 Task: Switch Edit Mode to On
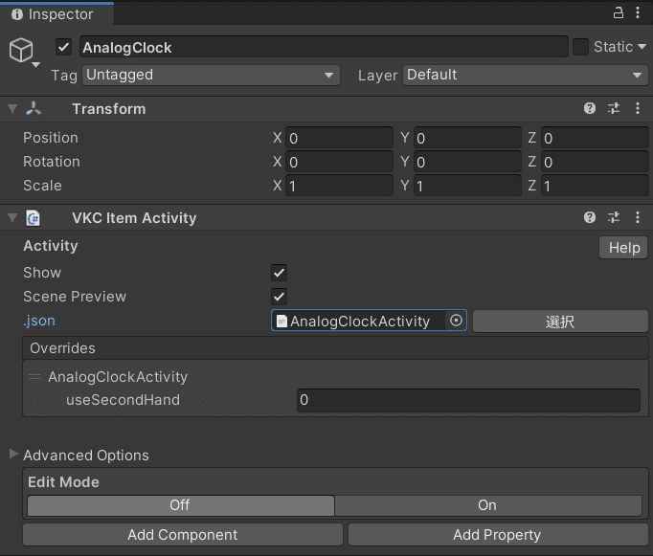click(x=487, y=505)
